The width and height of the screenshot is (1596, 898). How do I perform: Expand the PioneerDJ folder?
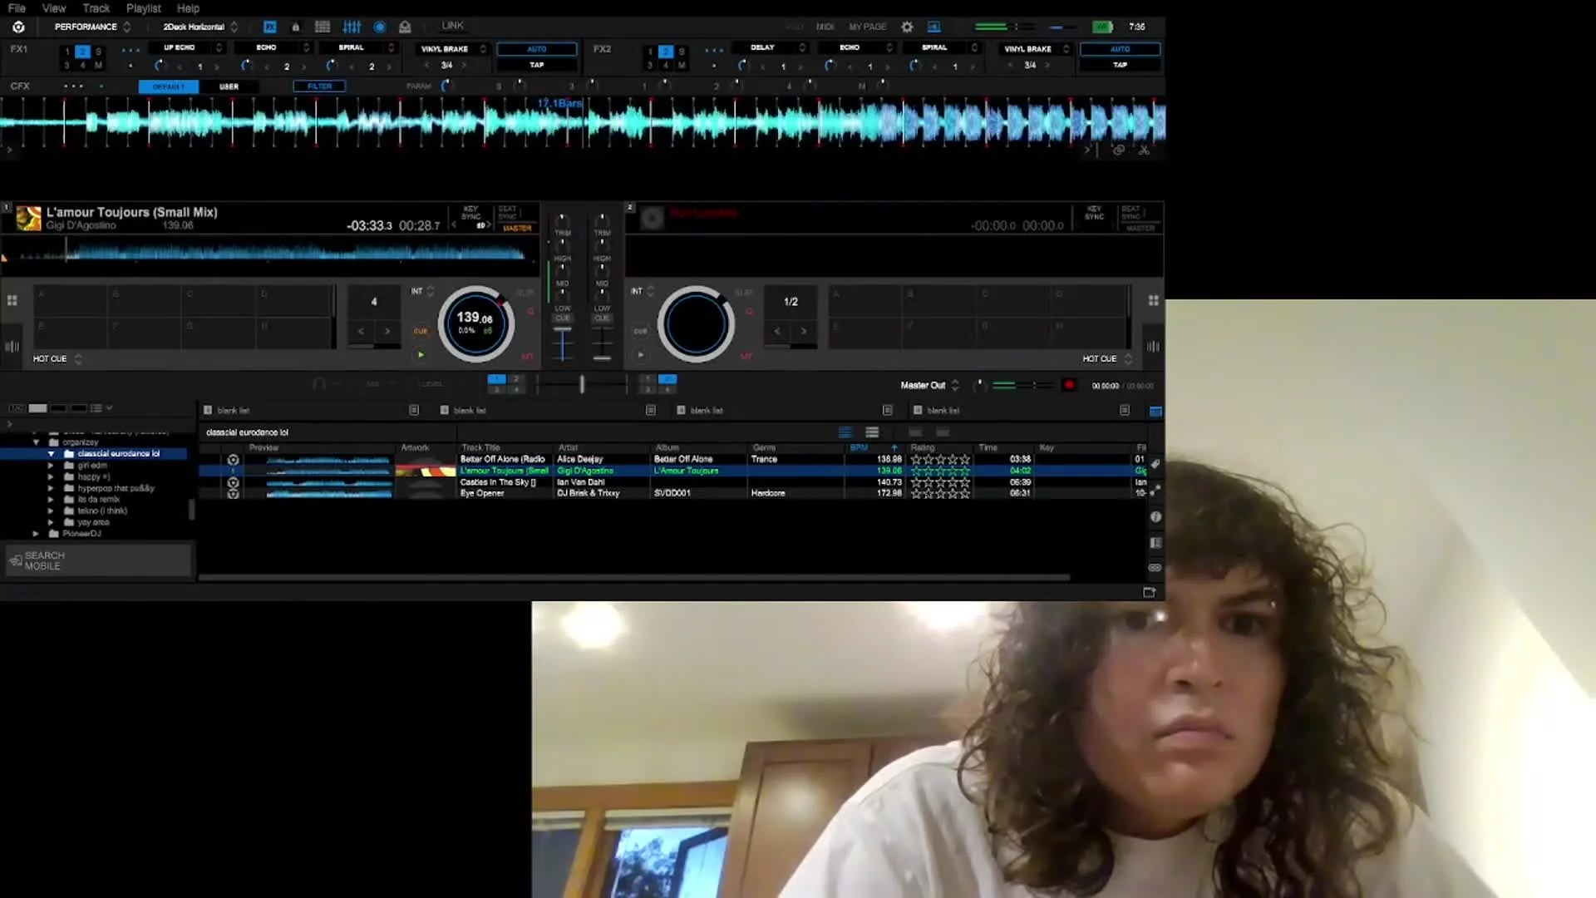pyautogui.click(x=36, y=534)
